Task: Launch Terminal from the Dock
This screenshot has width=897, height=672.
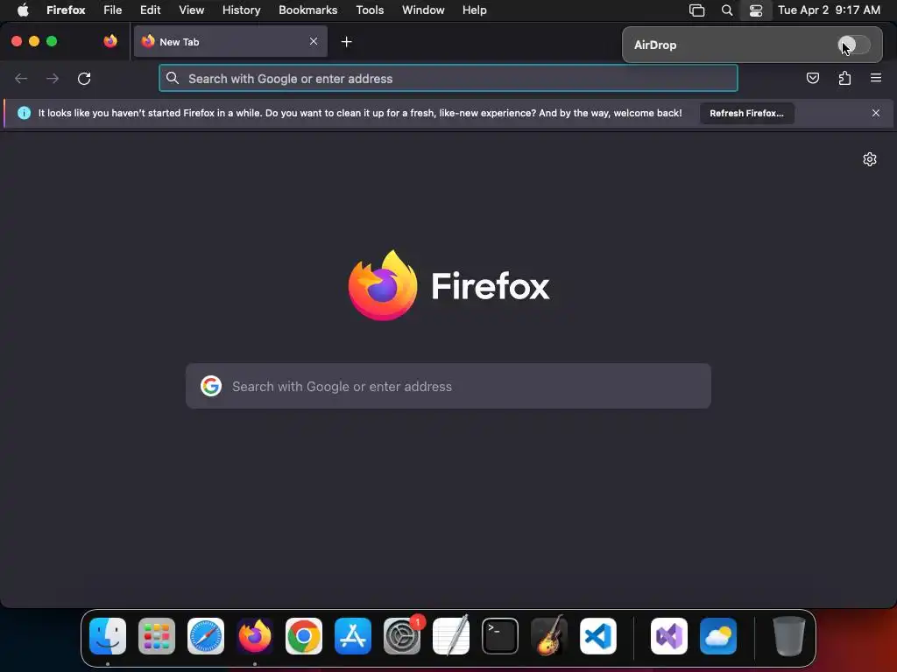Action: 500,636
